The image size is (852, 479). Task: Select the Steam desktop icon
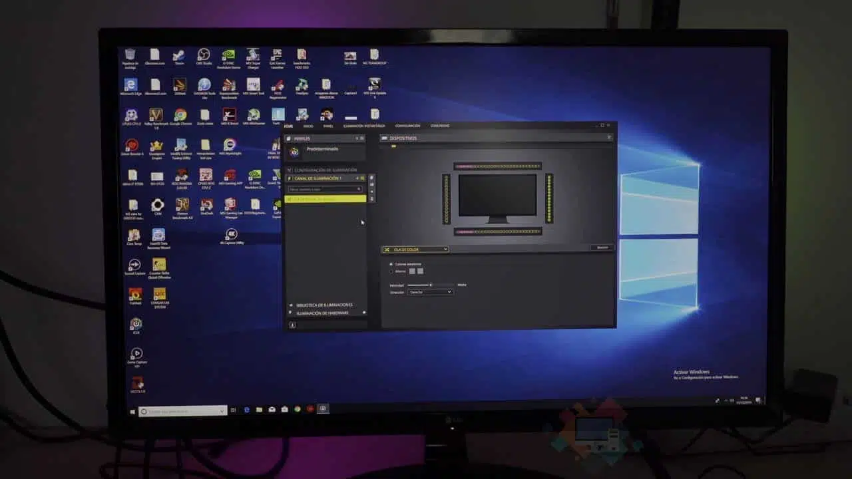tap(179, 57)
